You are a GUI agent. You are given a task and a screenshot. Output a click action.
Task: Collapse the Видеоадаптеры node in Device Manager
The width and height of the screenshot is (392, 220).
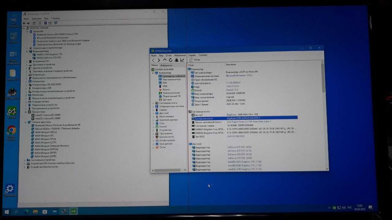pos(27,51)
